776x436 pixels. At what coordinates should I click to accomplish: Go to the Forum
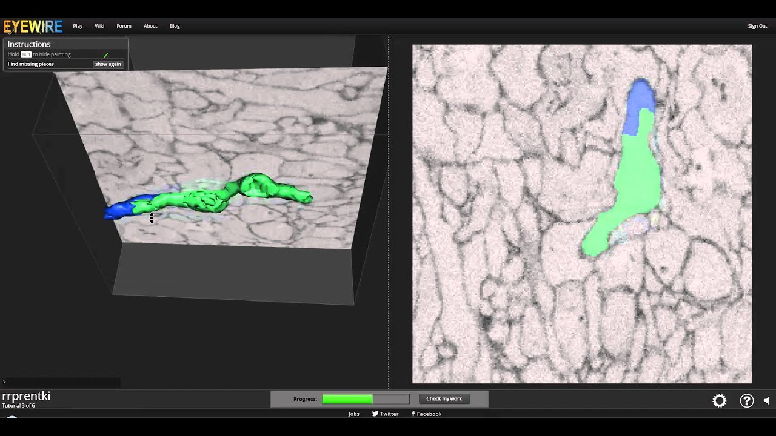click(x=124, y=26)
